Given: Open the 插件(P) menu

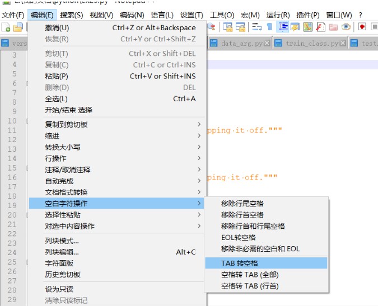Looking at the screenshot, I should 308,15.
